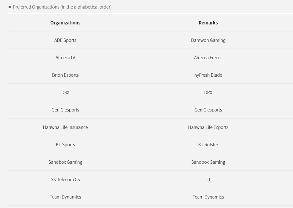Select Sandbox Gaming in Organizations column
The image size is (293, 208).
(65, 162)
